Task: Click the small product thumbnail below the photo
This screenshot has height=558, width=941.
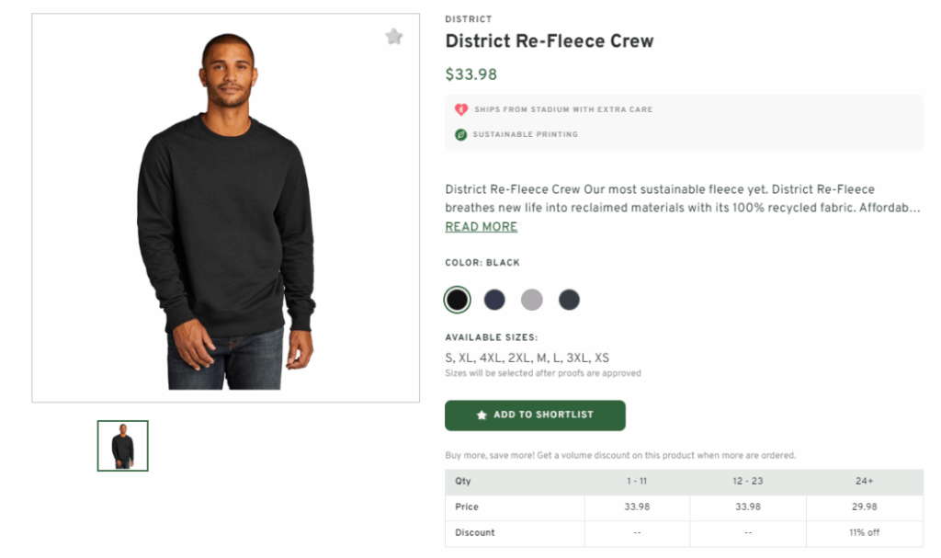Action: pos(122,445)
